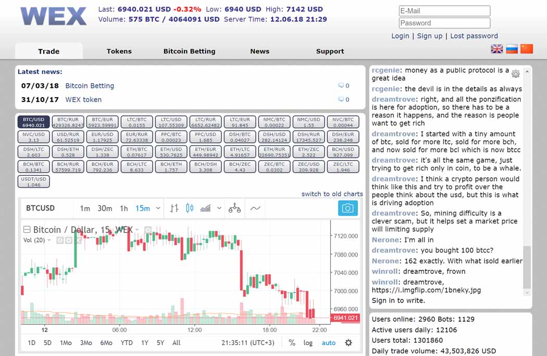
Task: Select the USDT/USD trading pair
Action: click(33, 182)
